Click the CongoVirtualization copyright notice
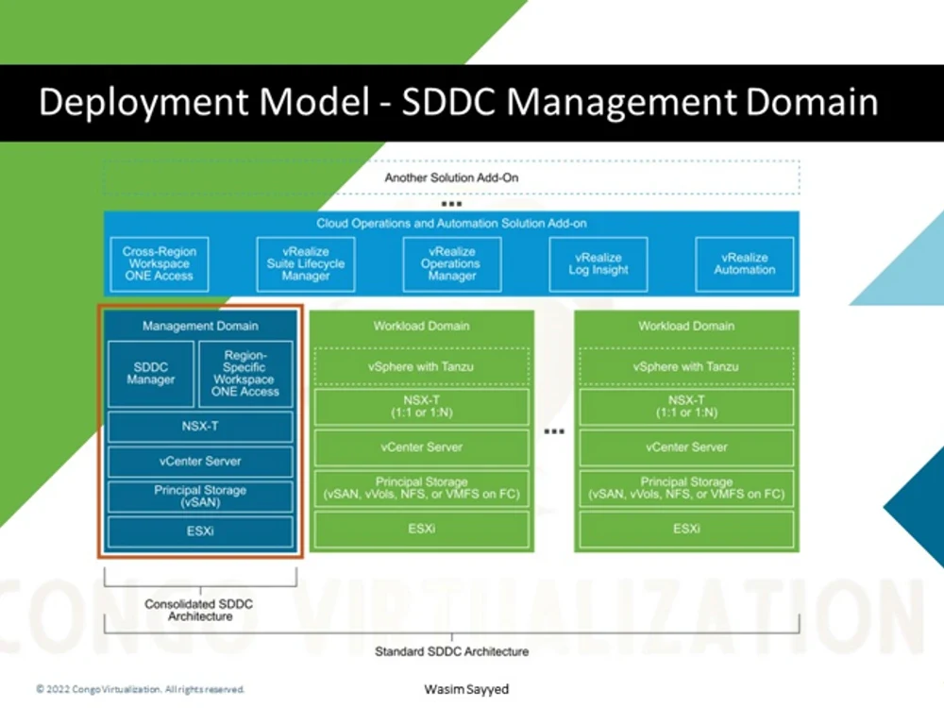The image size is (944, 708). pyautogui.click(x=140, y=689)
